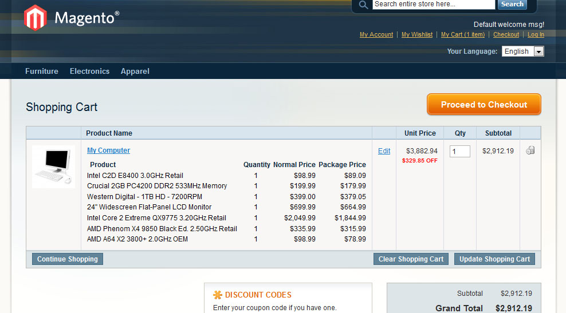Click Clear Shopping Cart button

411,259
